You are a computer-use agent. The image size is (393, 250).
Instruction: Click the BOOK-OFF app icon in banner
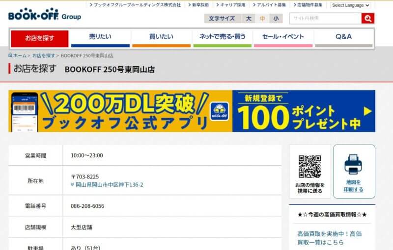pos(219,111)
